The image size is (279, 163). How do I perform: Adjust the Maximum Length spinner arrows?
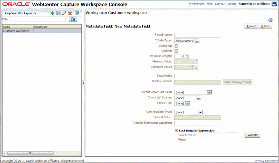click(x=187, y=57)
